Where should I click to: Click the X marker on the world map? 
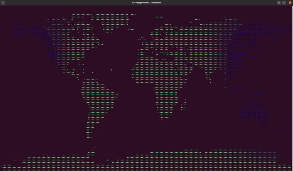tap(111, 70)
